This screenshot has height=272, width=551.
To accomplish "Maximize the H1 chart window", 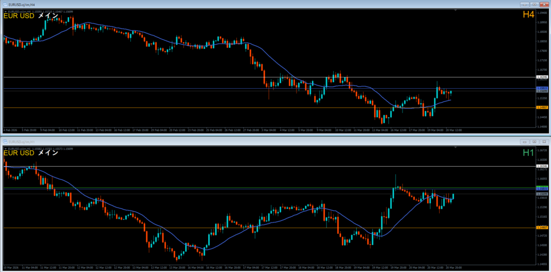I will [534, 141].
